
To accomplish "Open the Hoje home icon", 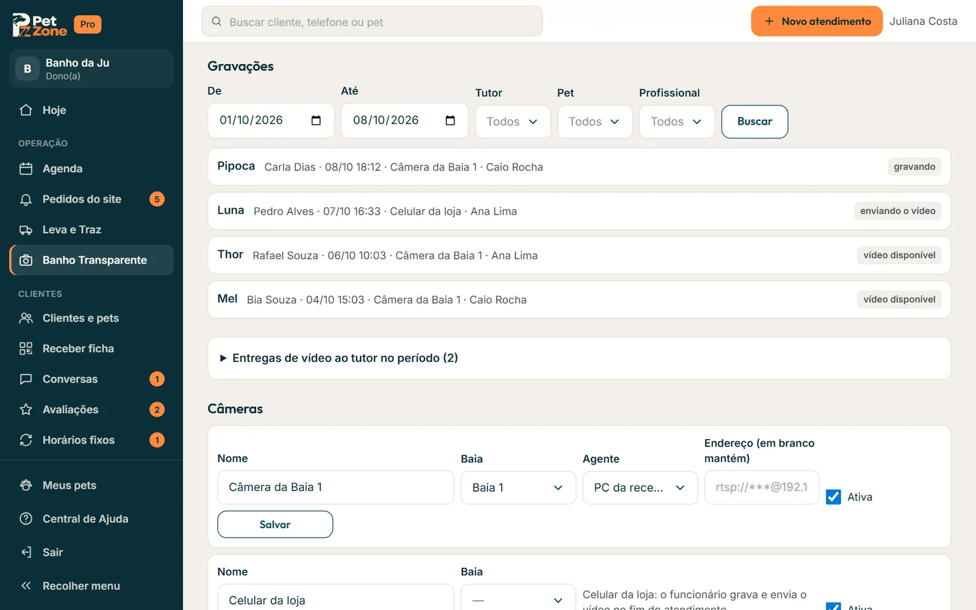I will 26,110.
